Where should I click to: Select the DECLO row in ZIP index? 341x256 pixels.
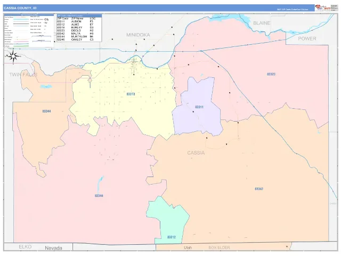coord(79,31)
